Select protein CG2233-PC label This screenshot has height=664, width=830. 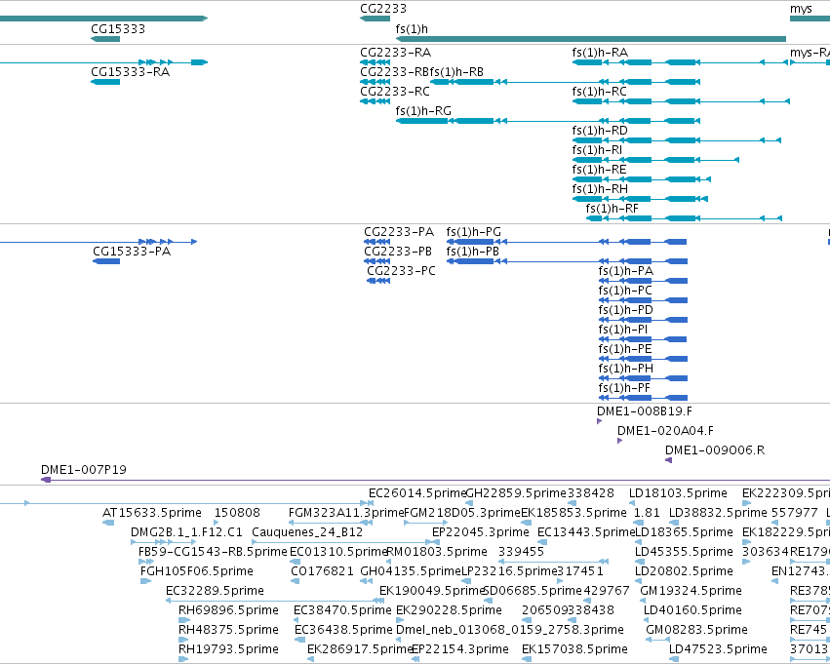[x=401, y=271]
